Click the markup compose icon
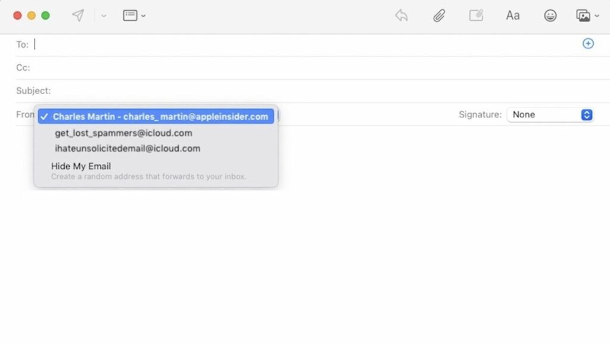The width and height of the screenshot is (610, 343). coord(476,15)
